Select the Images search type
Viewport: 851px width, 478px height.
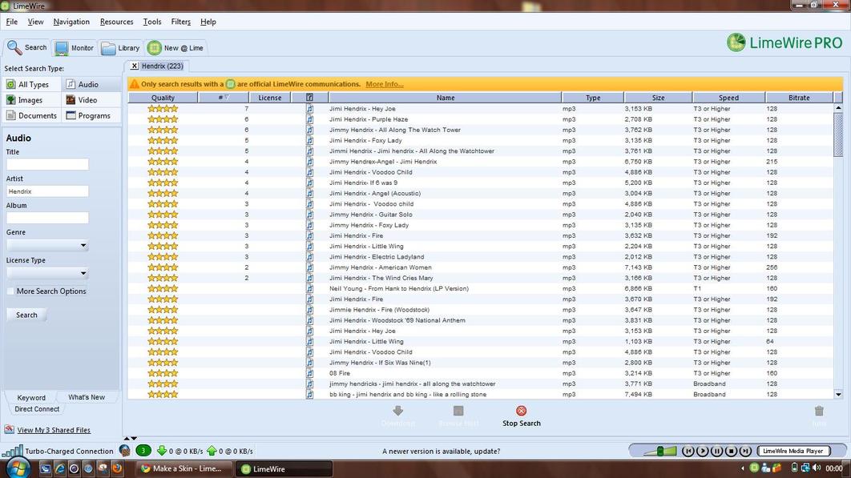tap(30, 100)
